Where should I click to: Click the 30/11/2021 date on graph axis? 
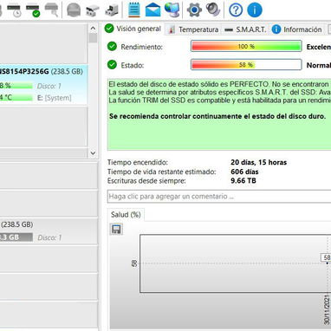[x=327, y=309]
